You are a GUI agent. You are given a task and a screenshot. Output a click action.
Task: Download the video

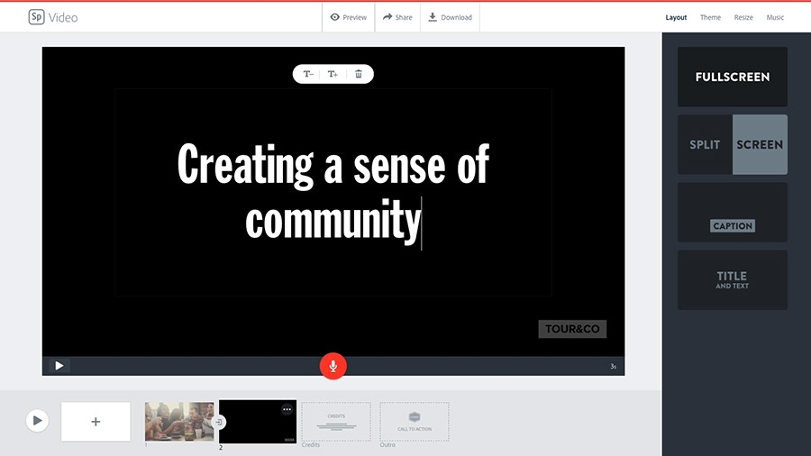click(450, 17)
